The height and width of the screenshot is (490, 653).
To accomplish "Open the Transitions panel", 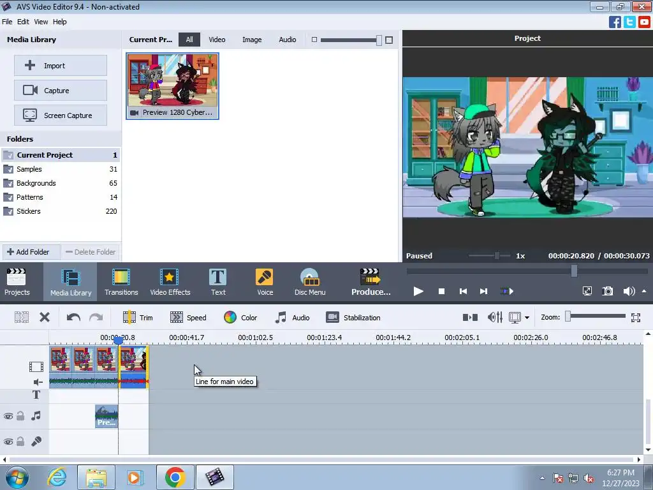I will point(121,282).
